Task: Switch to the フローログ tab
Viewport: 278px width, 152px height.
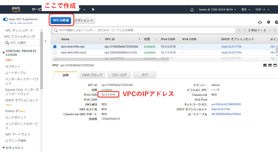Action: pyautogui.click(x=119, y=75)
